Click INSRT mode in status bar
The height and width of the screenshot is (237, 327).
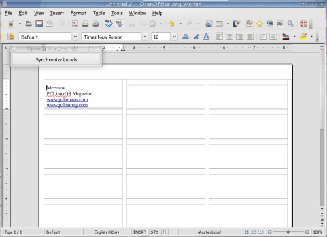(x=139, y=232)
